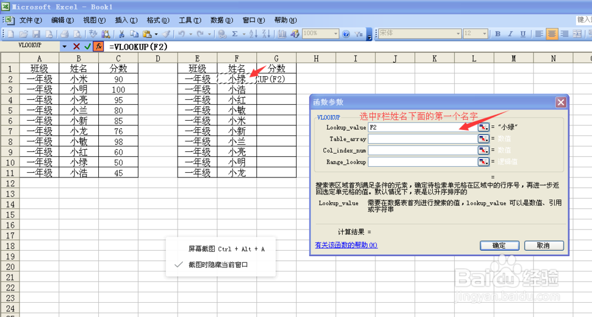Click the Chart Wizard icon
Screen dimensions: 592x317
tap(282, 34)
